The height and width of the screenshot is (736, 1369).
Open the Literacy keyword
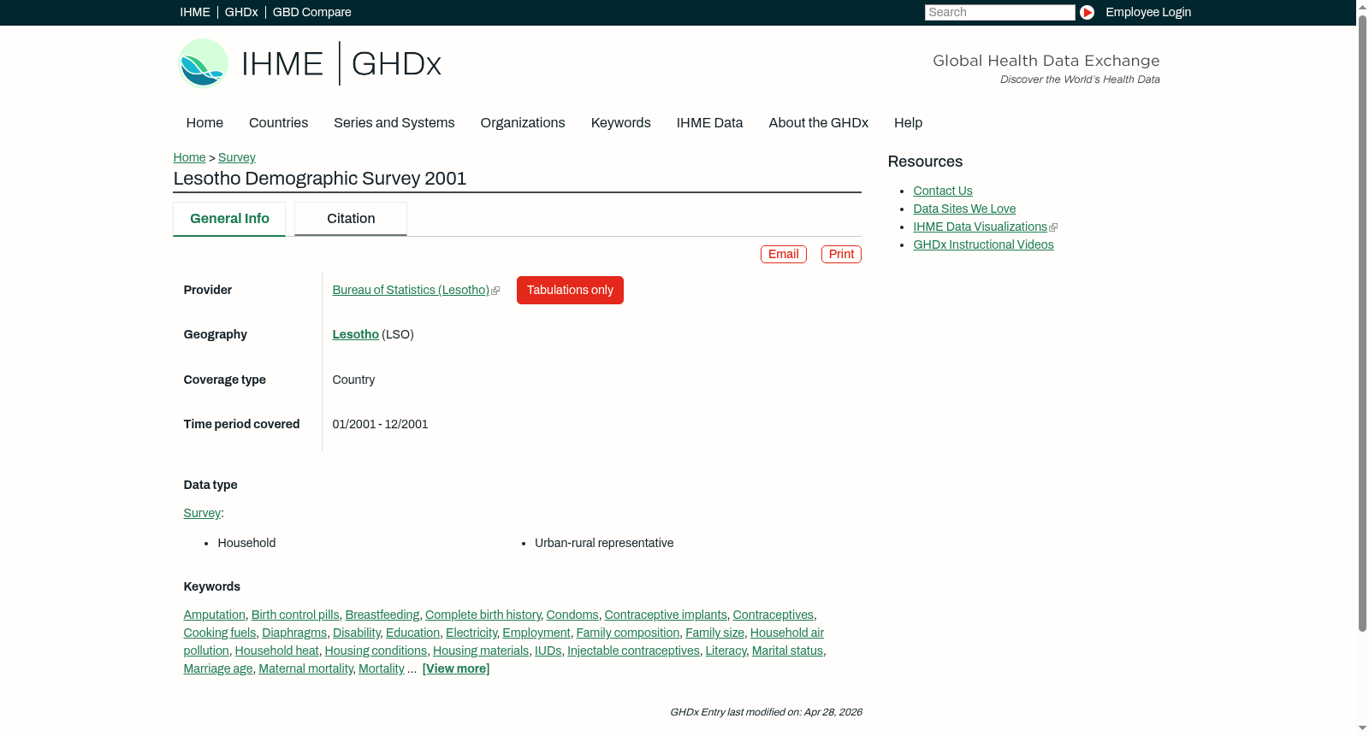tap(726, 651)
